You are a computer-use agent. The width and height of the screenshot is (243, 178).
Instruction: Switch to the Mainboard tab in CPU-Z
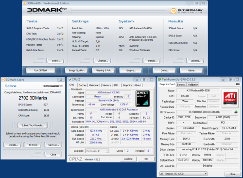coord(94,85)
